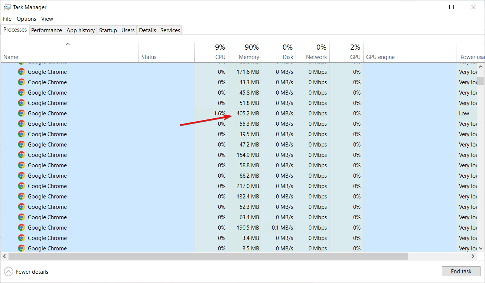Sort by GPU usage column
This screenshot has height=283, width=485.
pos(346,52)
